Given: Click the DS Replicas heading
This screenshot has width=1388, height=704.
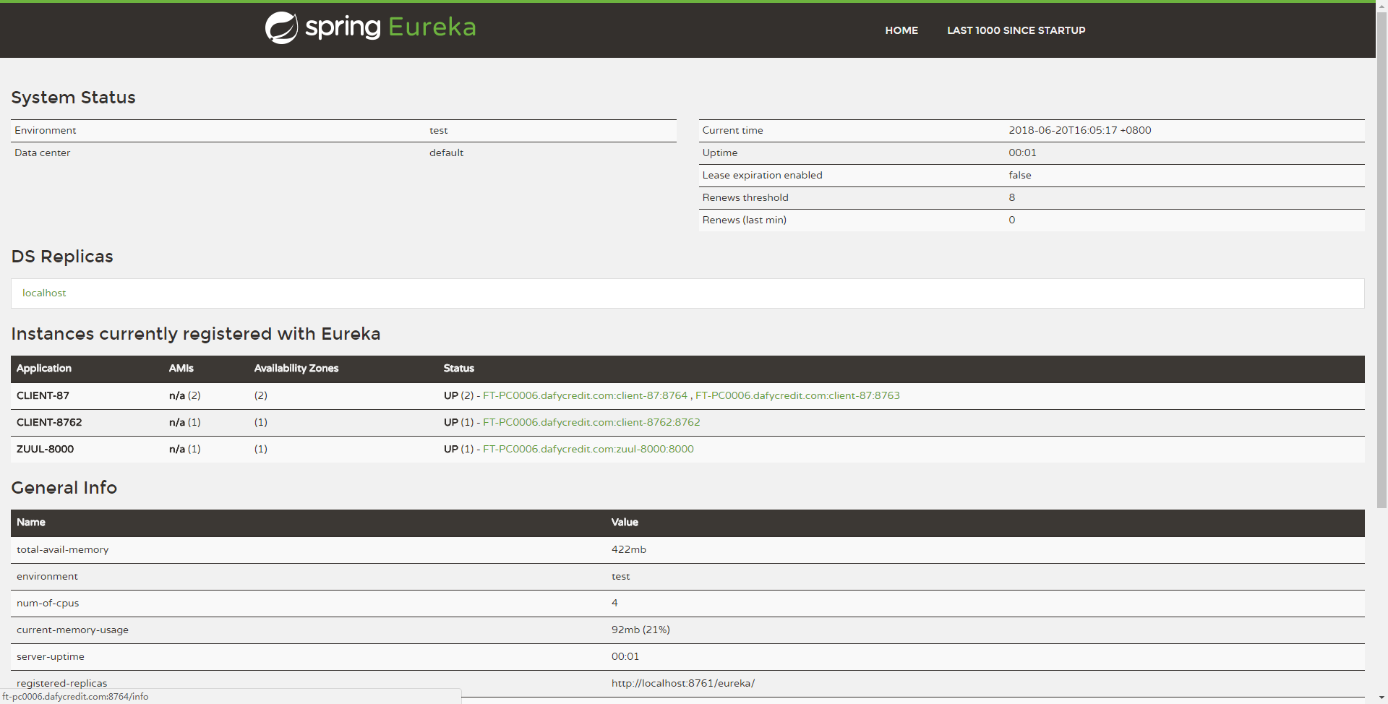Looking at the screenshot, I should pos(62,257).
